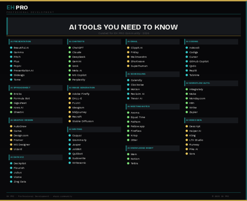Select the AI SCHEDULING section header
The image size is (247, 201).
pos(153,74)
